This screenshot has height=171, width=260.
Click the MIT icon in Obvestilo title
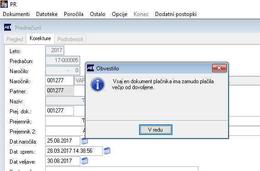pyautogui.click(x=90, y=68)
